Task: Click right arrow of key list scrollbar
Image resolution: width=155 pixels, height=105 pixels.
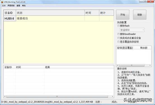Action: 150,65
